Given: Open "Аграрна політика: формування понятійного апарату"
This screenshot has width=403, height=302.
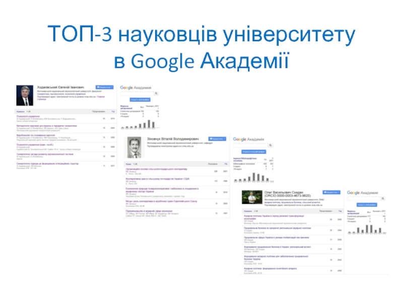Looking at the screenshot, I should (271, 268).
